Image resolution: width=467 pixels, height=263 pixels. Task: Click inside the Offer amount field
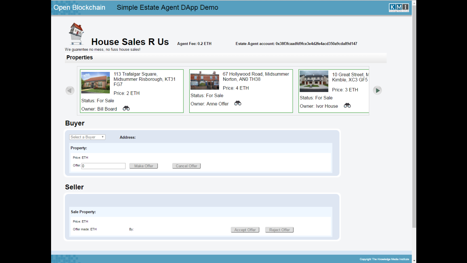[x=103, y=166]
